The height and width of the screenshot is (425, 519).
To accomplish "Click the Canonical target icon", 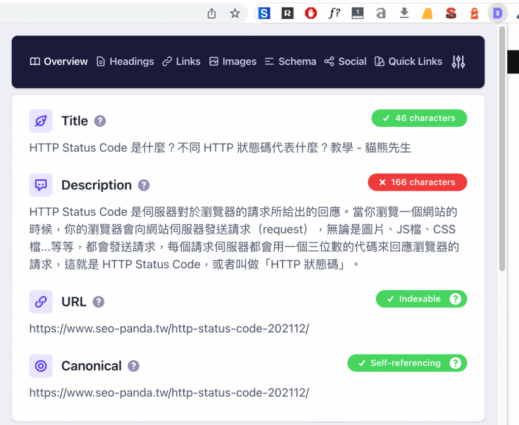I will (41, 366).
